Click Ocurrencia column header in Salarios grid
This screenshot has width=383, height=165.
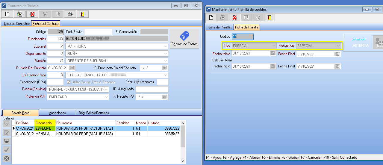pos(85,123)
